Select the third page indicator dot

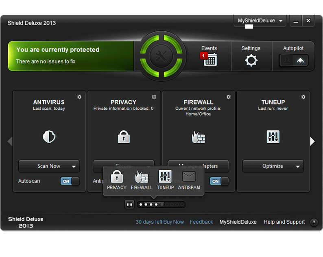pos(151,205)
